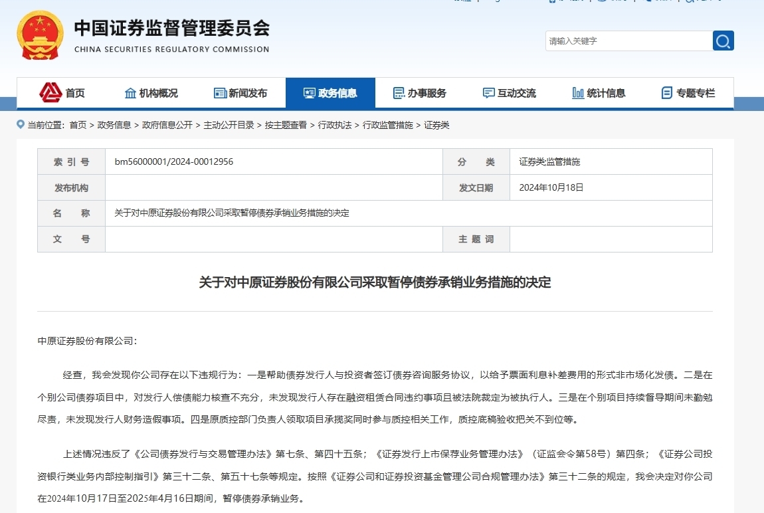764x513 pixels.
Task: Click the 中国证券监督管理委员会 site title
Action: 172,29
